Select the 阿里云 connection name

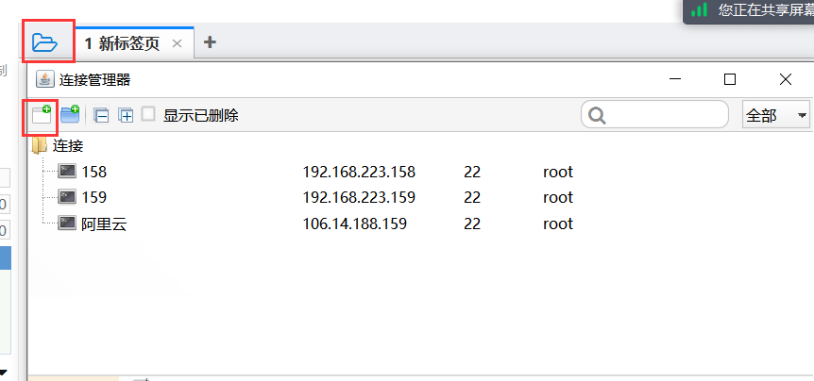pos(103,224)
